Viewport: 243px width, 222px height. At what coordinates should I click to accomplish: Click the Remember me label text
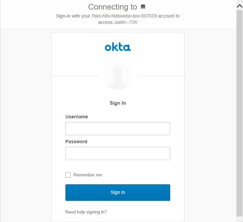[x=87, y=175]
